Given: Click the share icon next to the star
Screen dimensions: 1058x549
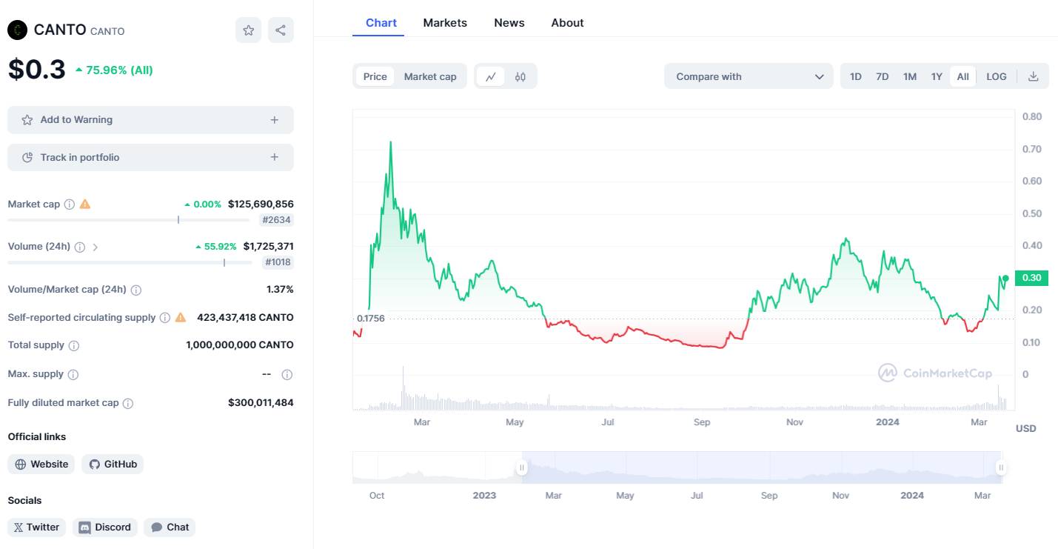Looking at the screenshot, I should [281, 30].
